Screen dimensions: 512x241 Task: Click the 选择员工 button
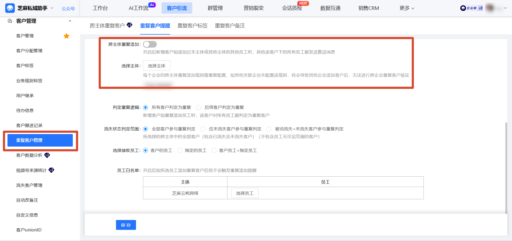tap(245, 193)
